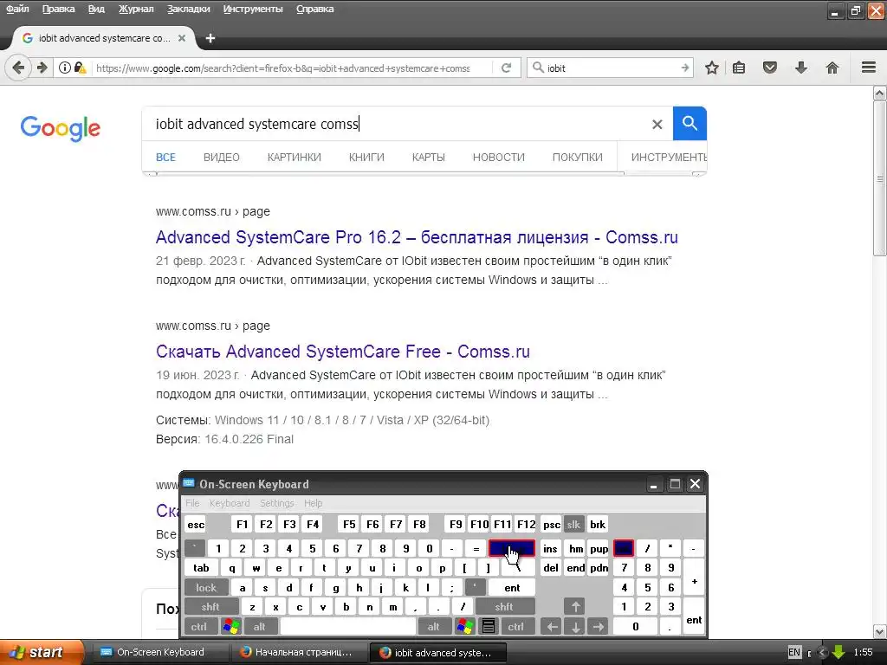Save page to Pocket icon

770,68
